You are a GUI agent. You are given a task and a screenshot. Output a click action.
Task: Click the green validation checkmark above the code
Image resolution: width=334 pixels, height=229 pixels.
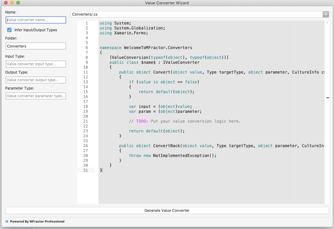point(327,22)
